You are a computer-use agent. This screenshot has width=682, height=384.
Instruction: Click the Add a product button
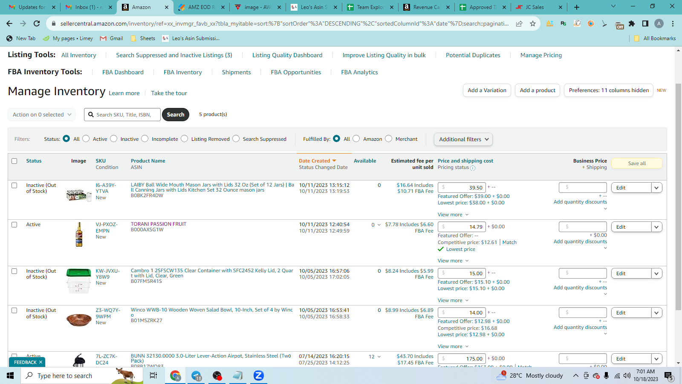[x=538, y=90]
